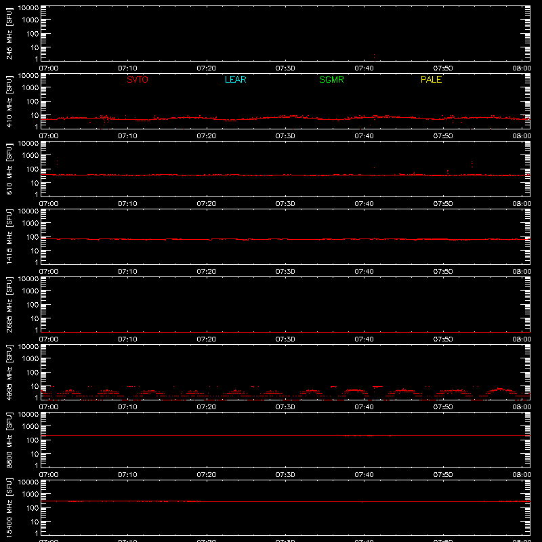This screenshot has height=542, width=542.
Task: Select the 15400 MHz [SFU] axis title
Action: [9, 507]
